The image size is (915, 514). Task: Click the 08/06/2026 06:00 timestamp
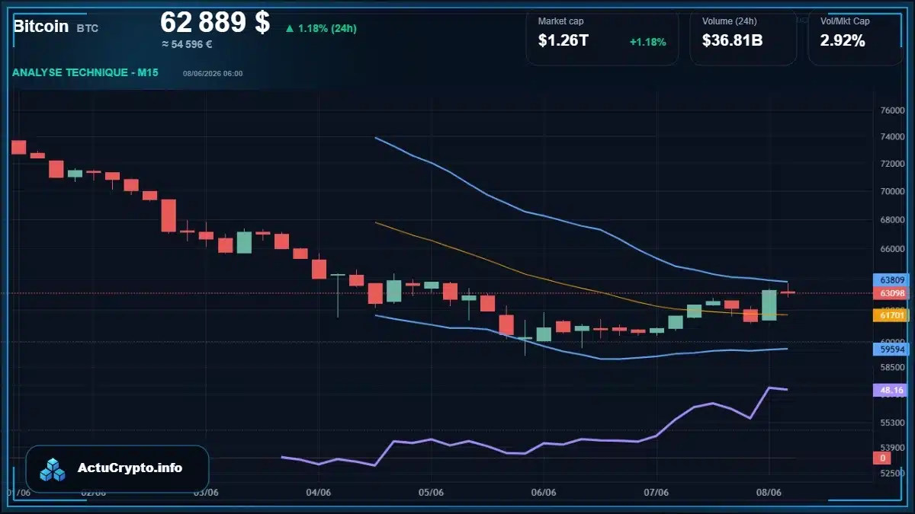click(x=213, y=73)
